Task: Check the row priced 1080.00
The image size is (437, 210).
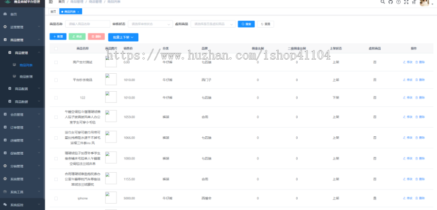Action: [56, 159]
